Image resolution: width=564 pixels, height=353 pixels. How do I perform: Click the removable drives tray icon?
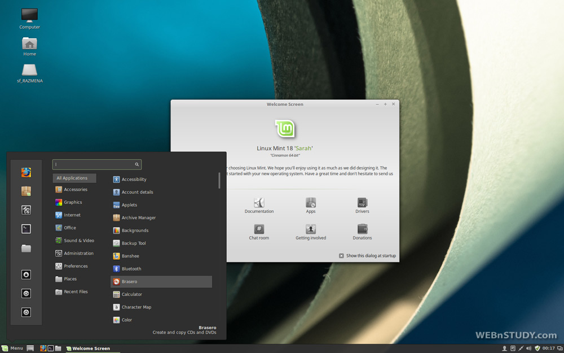coord(513,348)
